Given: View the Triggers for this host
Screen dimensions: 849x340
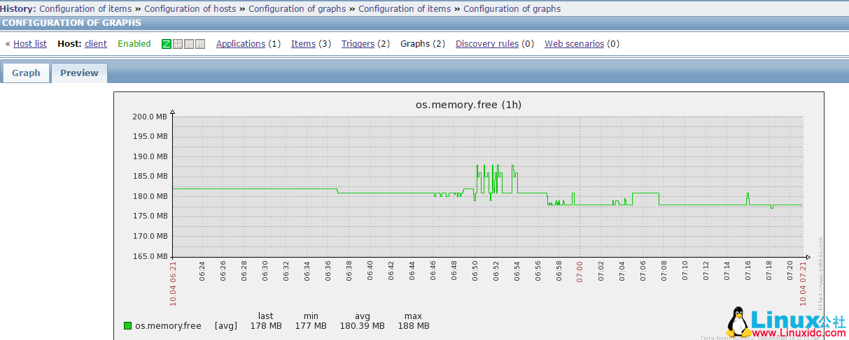Looking at the screenshot, I should 358,44.
